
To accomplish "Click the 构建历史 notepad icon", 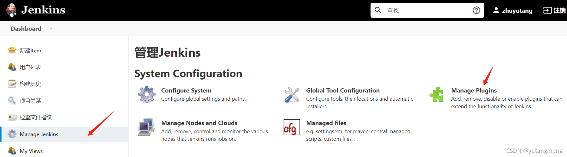I will tap(12, 83).
